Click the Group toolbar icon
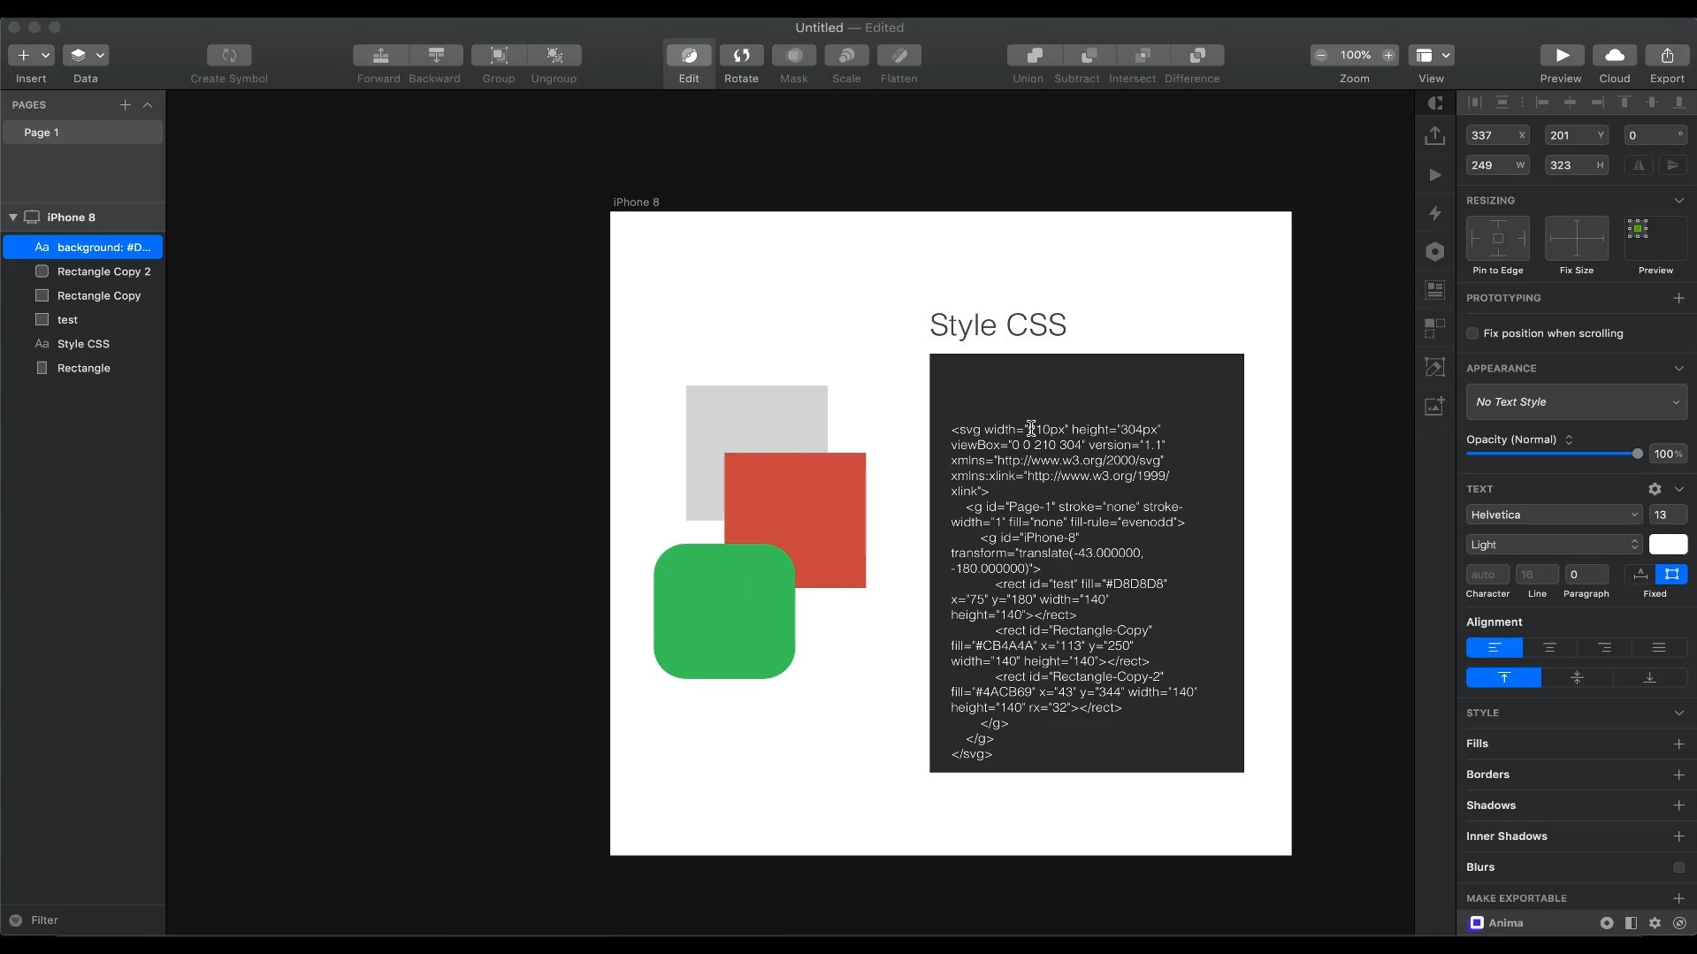This screenshot has width=1697, height=954. (499, 55)
